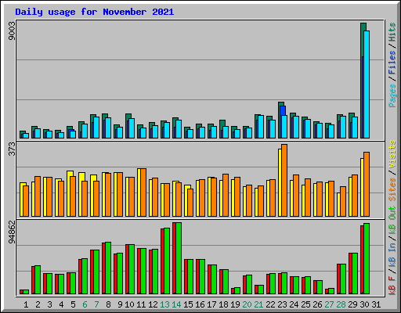Image resolution: width=401 pixels, height=313 pixels.
Task: Click the tallest green kB bar on day 14
Action: [179, 258]
